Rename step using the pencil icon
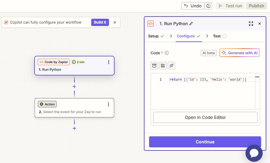270x163 pixels. tap(191, 24)
